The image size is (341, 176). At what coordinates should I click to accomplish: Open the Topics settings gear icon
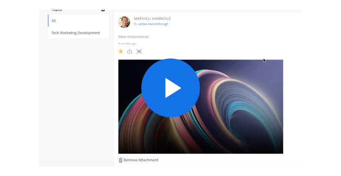(x=103, y=10)
